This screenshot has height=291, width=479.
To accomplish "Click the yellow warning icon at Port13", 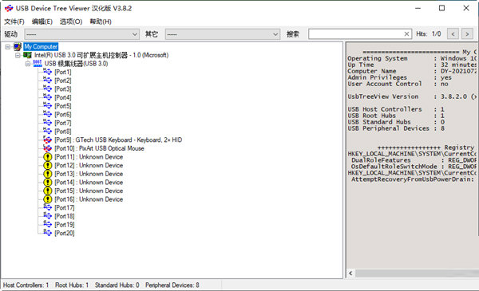I will coord(47,174).
